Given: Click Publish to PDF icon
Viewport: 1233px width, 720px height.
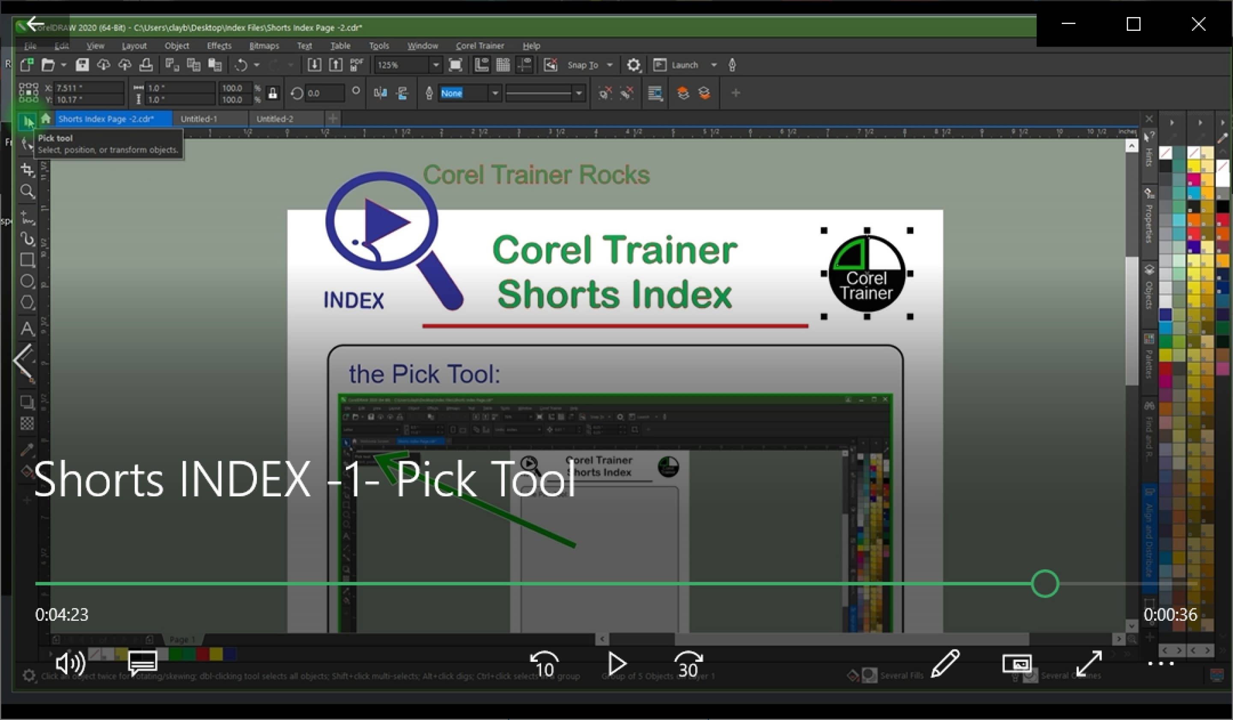Looking at the screenshot, I should pos(357,65).
